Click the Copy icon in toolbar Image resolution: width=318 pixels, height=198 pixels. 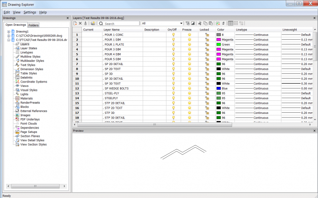(206, 23)
